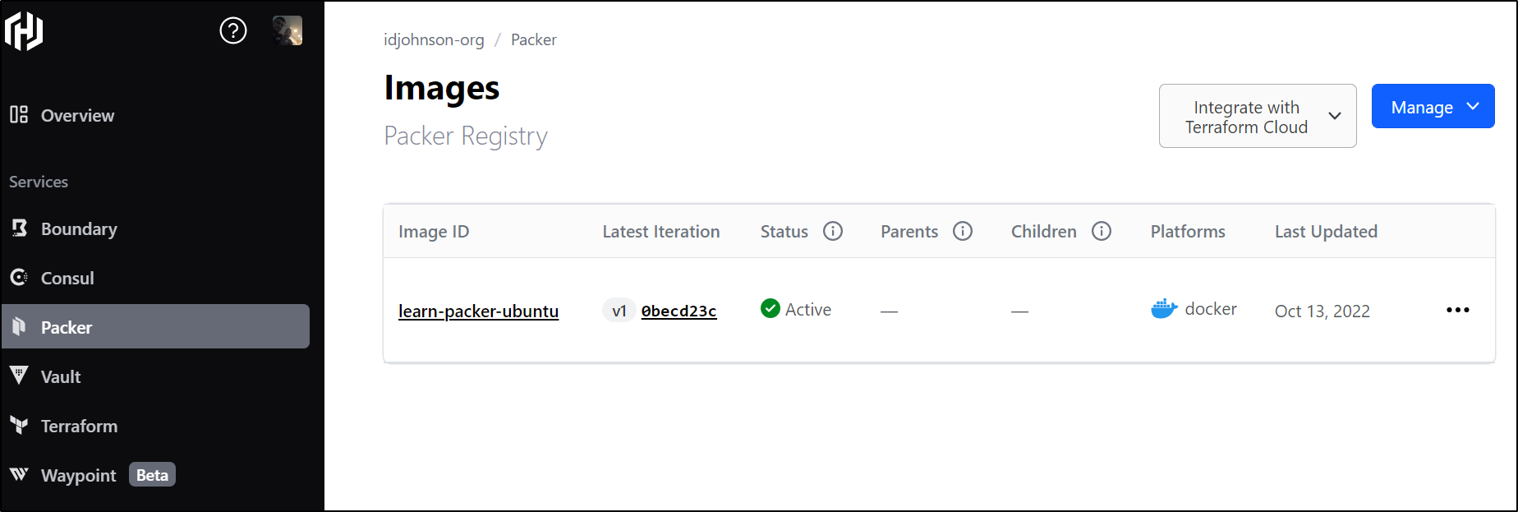Select the Boundary service icon

(20, 228)
